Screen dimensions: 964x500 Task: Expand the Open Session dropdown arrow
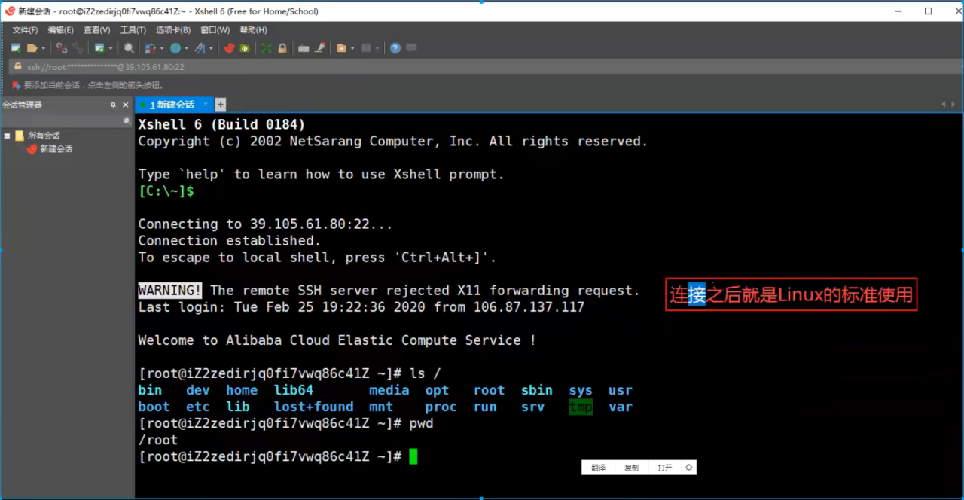[43, 48]
